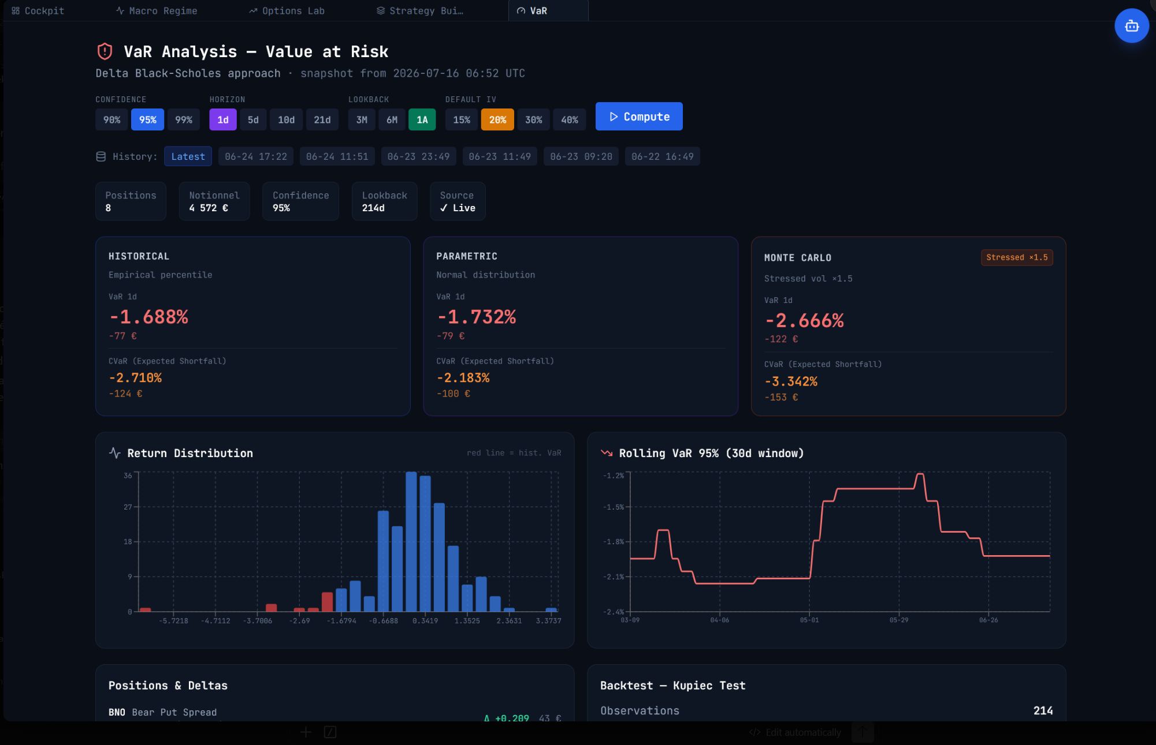The height and width of the screenshot is (745, 1156).
Task: Select the Latest history snapshot
Action: click(x=188, y=156)
